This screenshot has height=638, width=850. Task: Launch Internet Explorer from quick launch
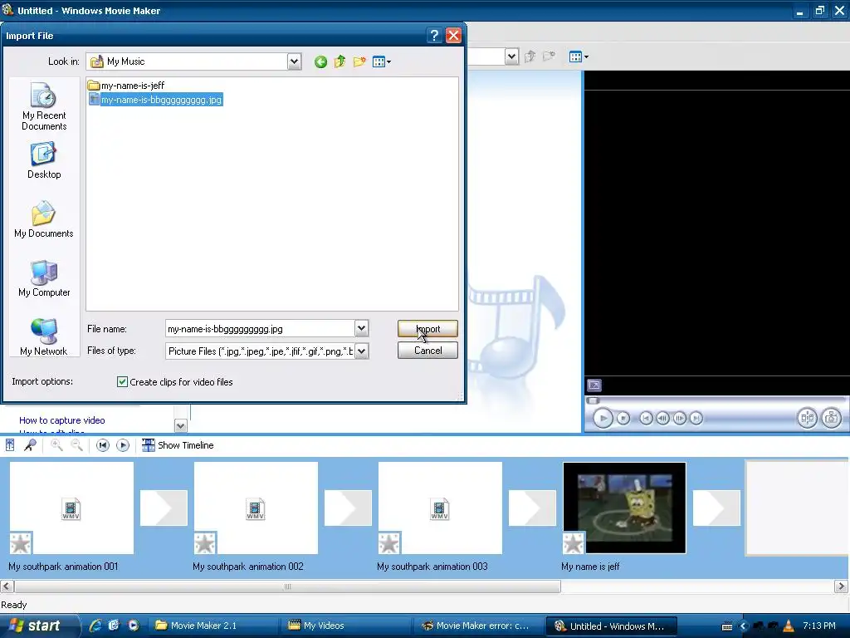(x=95, y=626)
